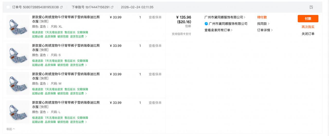Expand service guarantees arrow for L item
This screenshot has width=329, height=136.
(86, 122)
